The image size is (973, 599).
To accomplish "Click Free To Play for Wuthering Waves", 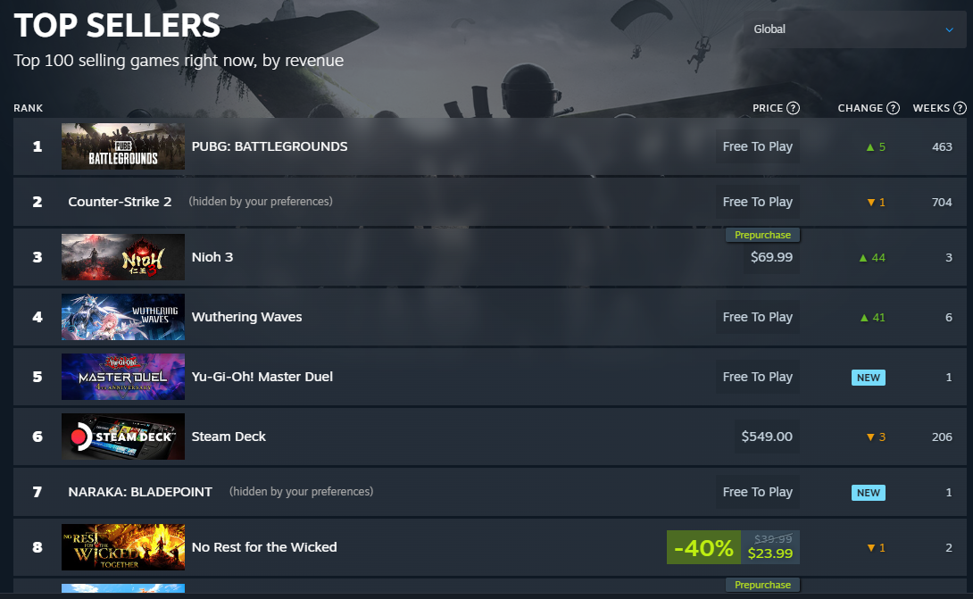I will tap(757, 317).
